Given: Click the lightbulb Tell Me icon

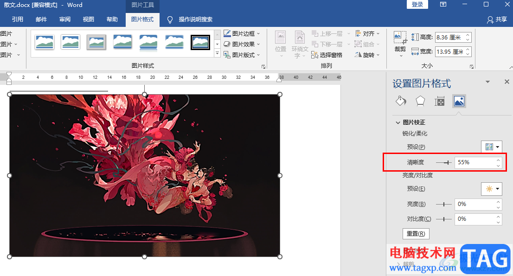Looking at the screenshot, I should pyautogui.click(x=170, y=19).
